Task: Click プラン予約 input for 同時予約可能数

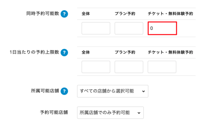Action: [x=129, y=28]
